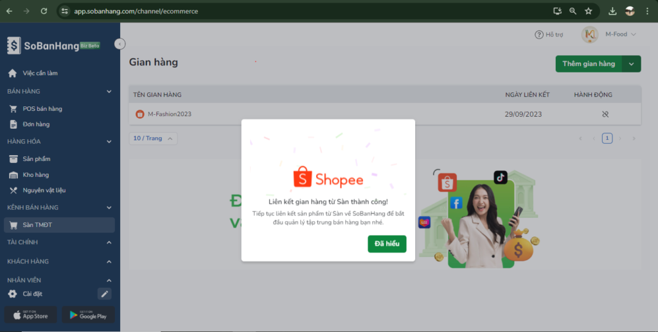The height and width of the screenshot is (332, 658).
Task: Open Kho hàng page
Action: point(36,174)
